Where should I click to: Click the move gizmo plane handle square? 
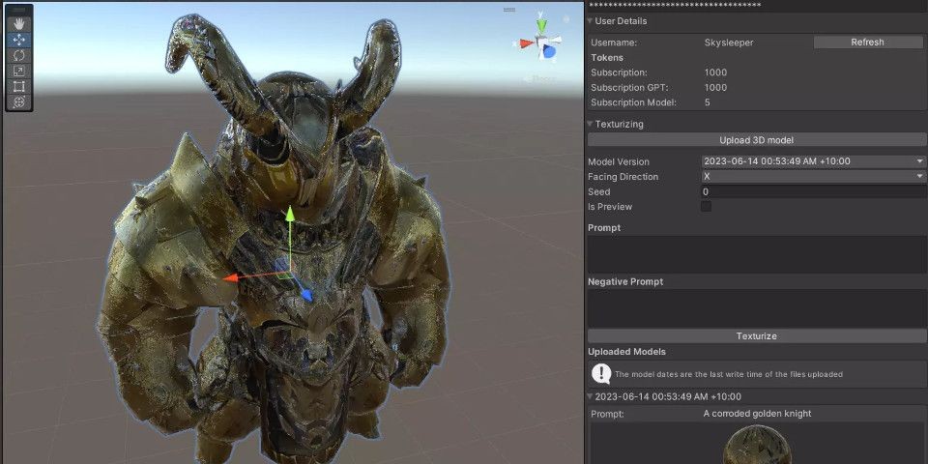pyautogui.click(x=283, y=267)
